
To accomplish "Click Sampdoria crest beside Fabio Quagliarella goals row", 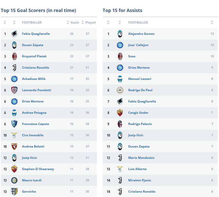I will (14, 34).
